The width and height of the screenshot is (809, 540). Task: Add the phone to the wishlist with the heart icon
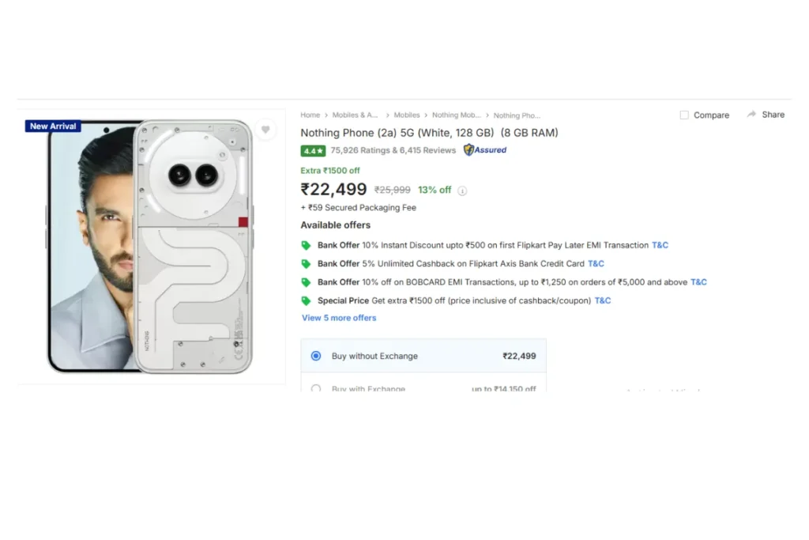click(265, 130)
